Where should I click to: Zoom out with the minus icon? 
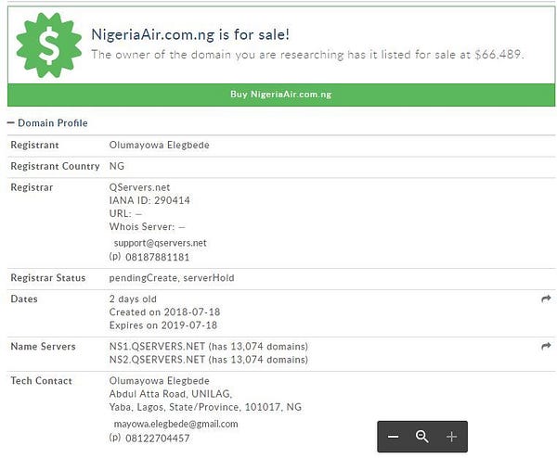(x=394, y=437)
